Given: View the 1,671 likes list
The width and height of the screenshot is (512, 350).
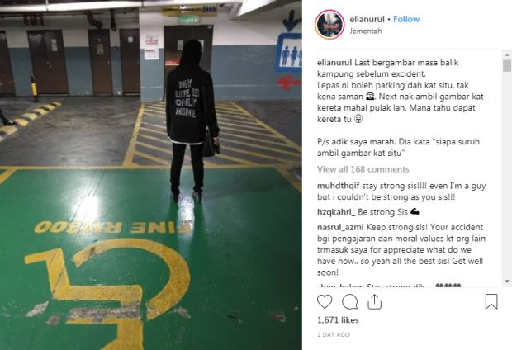Looking at the screenshot, I should coord(338,320).
